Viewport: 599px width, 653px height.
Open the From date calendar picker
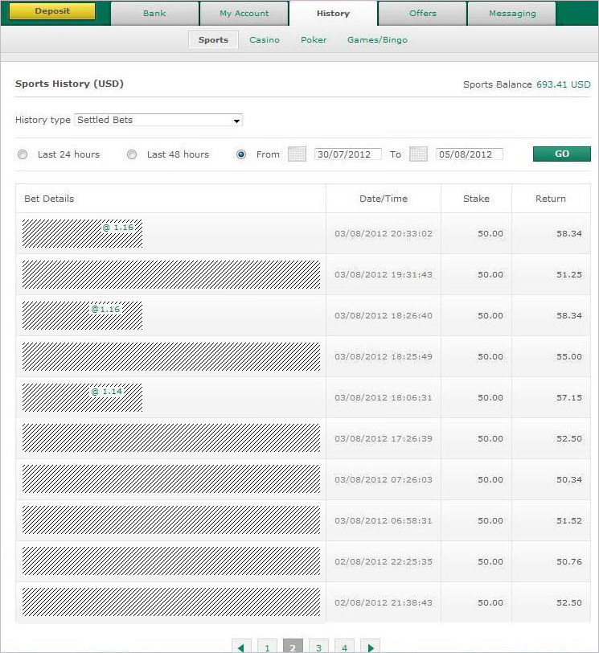[x=297, y=154]
